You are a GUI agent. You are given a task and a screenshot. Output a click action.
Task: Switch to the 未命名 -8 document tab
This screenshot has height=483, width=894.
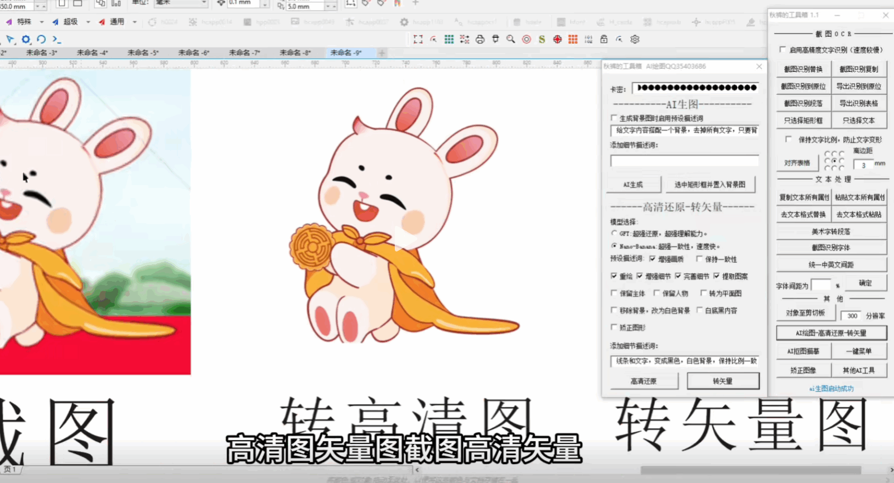coord(294,52)
